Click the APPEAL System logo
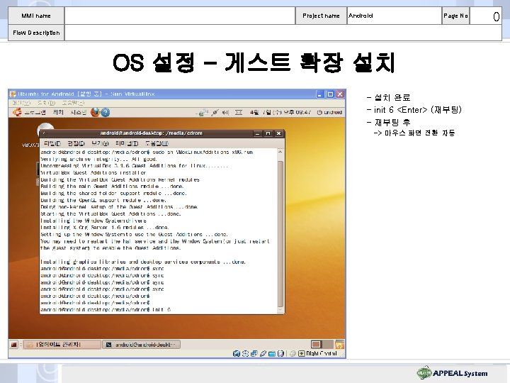 [453, 373]
